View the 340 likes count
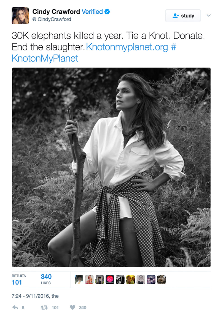223x317 pixels. click(x=46, y=277)
